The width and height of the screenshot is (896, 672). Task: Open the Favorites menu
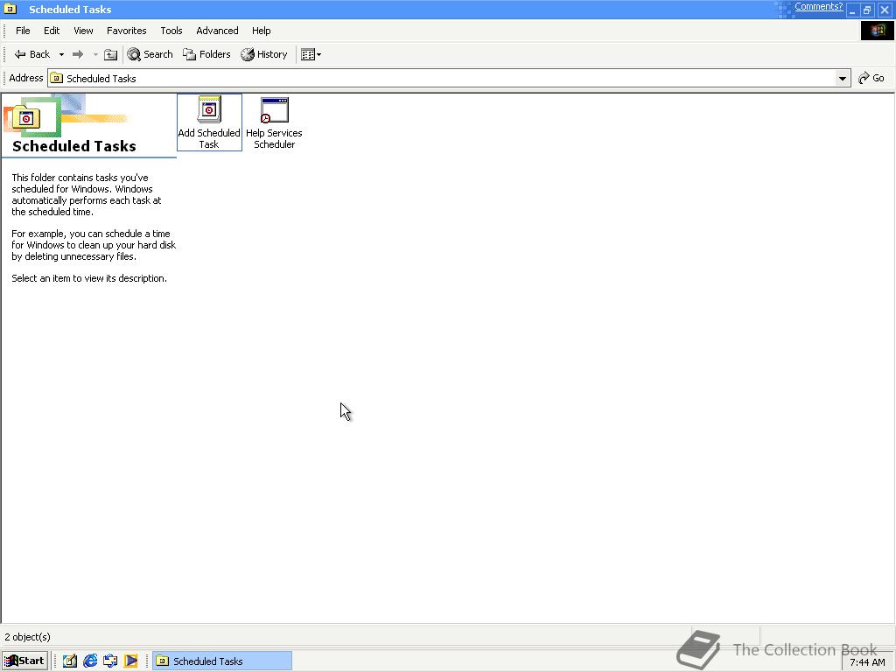coord(126,31)
